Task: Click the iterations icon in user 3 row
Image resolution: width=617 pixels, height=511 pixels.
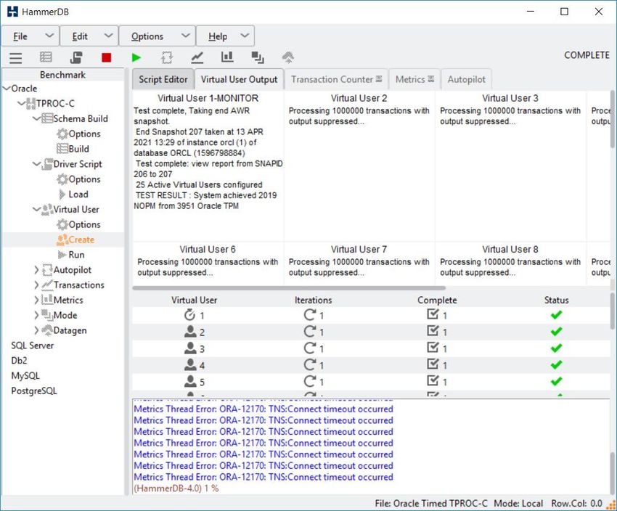Action: pos(310,348)
